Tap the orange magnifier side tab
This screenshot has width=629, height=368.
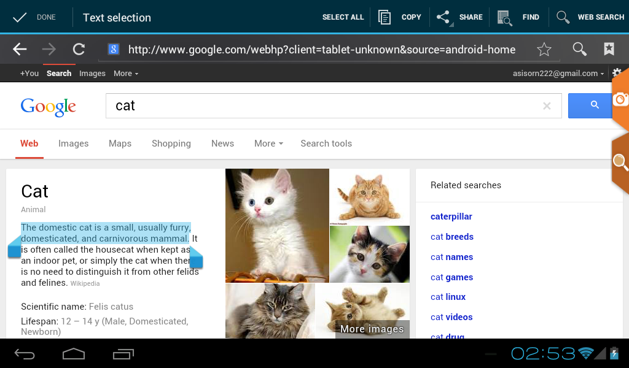point(620,162)
